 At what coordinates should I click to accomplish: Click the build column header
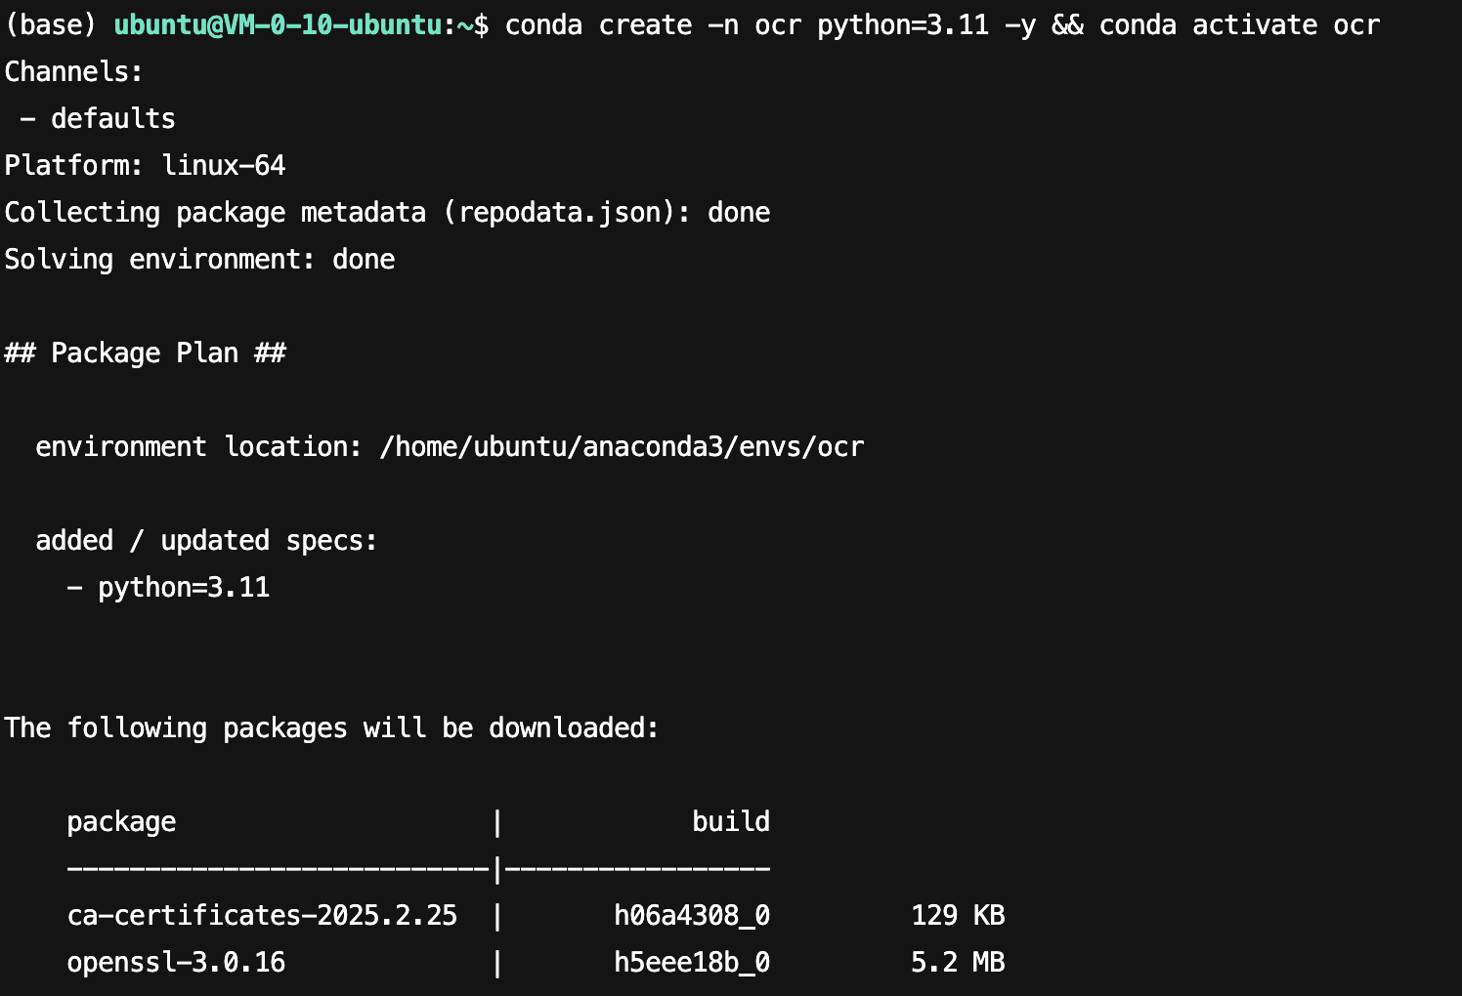[x=731, y=821]
